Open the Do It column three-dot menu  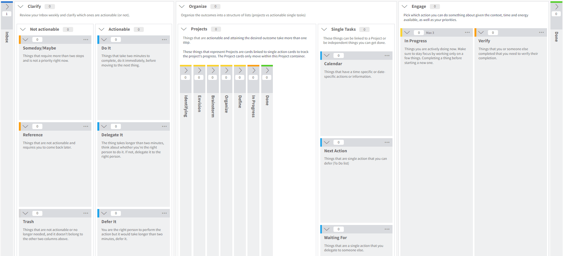point(164,39)
